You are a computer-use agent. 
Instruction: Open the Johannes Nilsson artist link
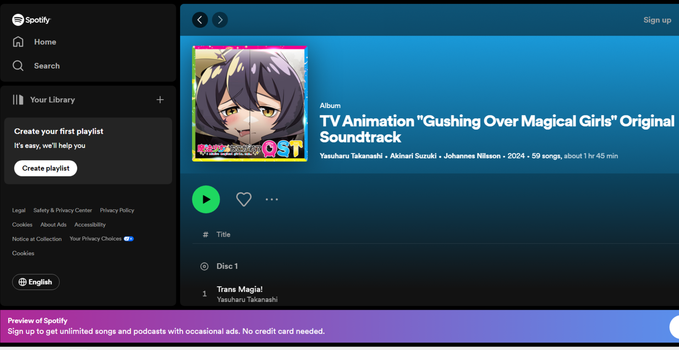click(x=472, y=156)
